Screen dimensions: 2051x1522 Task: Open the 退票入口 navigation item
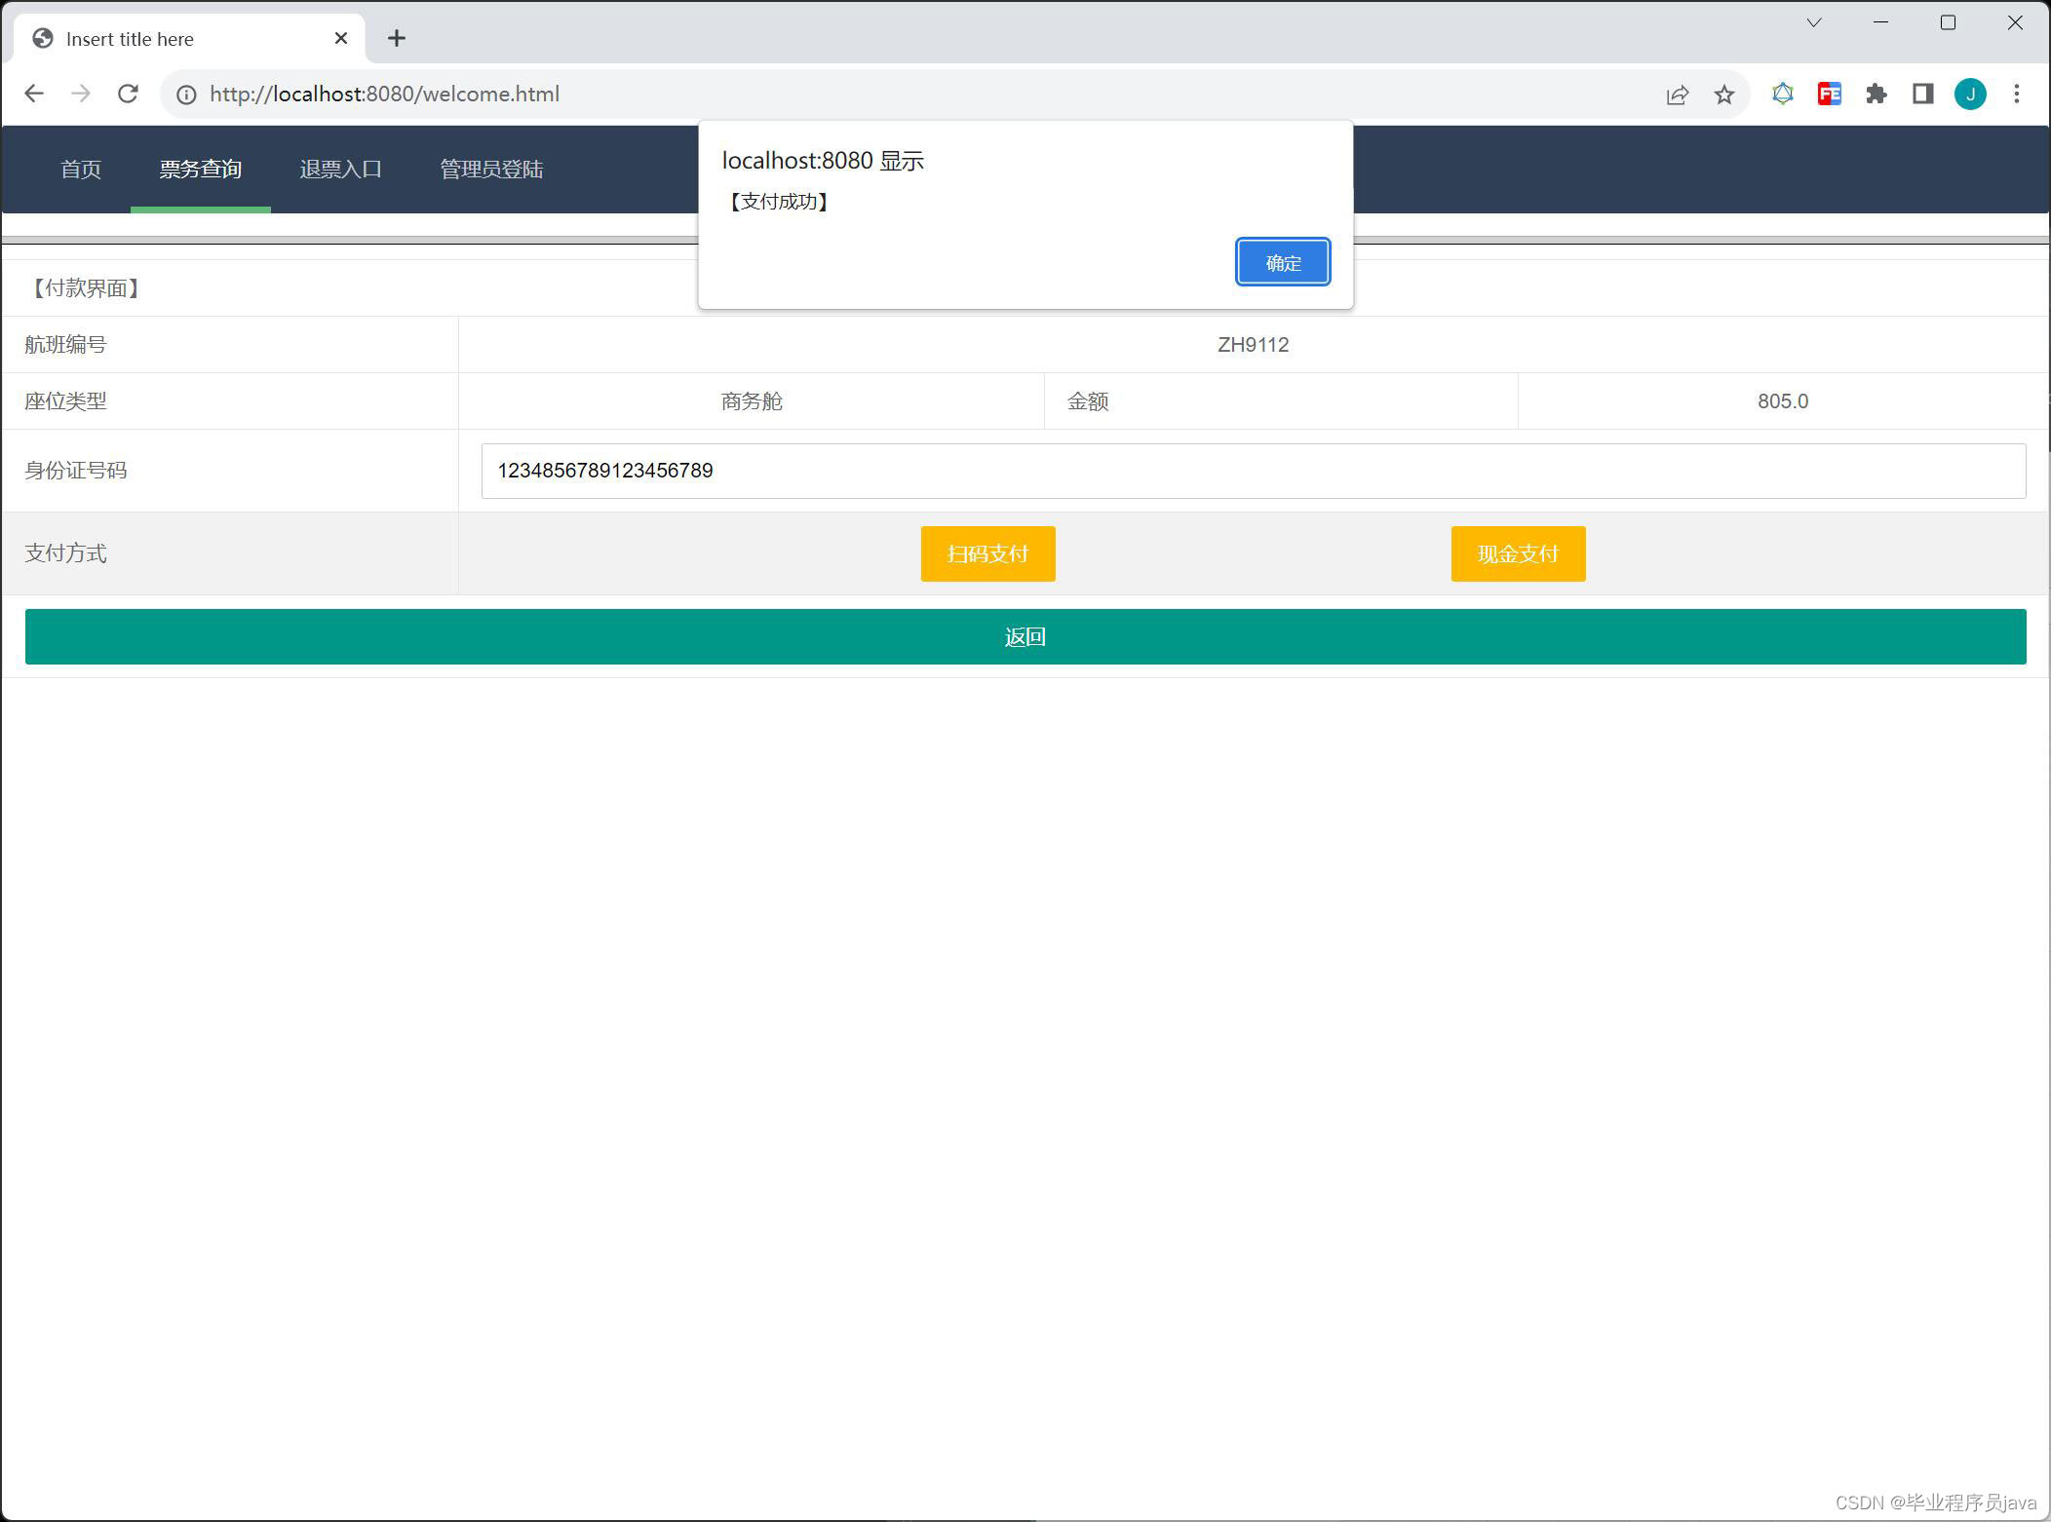point(341,169)
